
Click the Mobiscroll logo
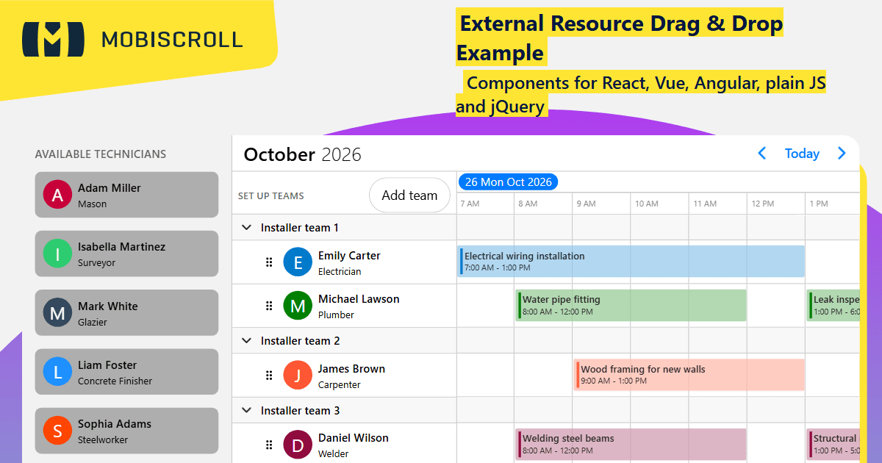(x=132, y=39)
